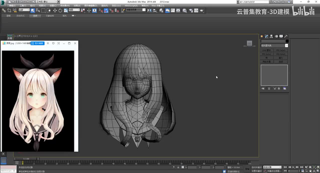Screen dimensions: 320x173
Task: Click the black object color swatch
Action: pos(287,41)
